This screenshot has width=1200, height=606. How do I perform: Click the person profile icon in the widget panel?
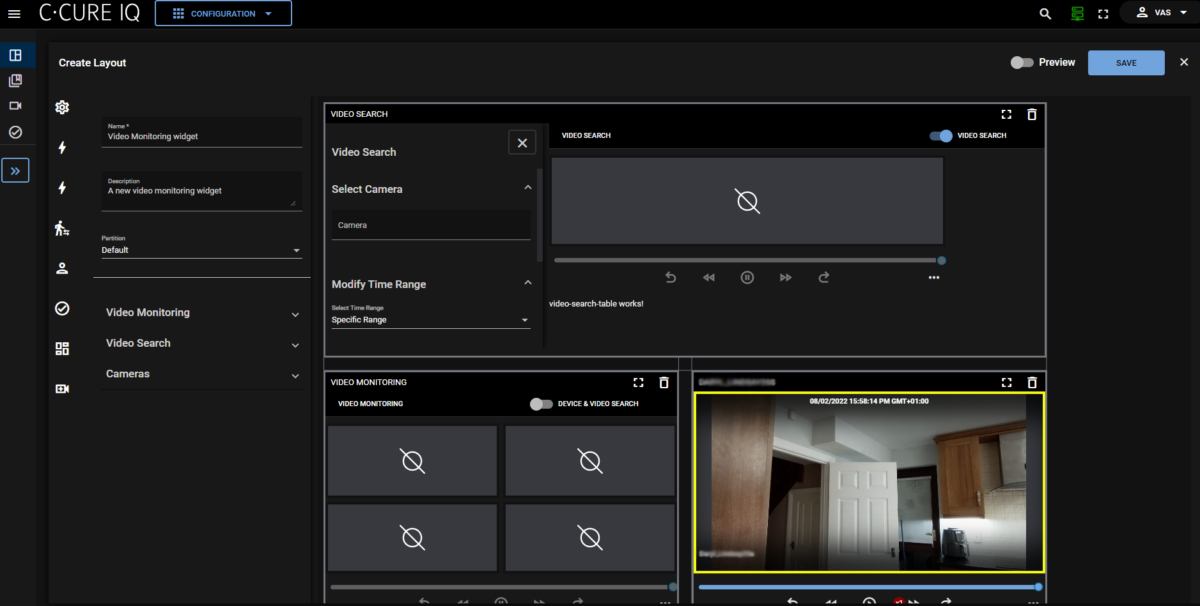pos(62,268)
